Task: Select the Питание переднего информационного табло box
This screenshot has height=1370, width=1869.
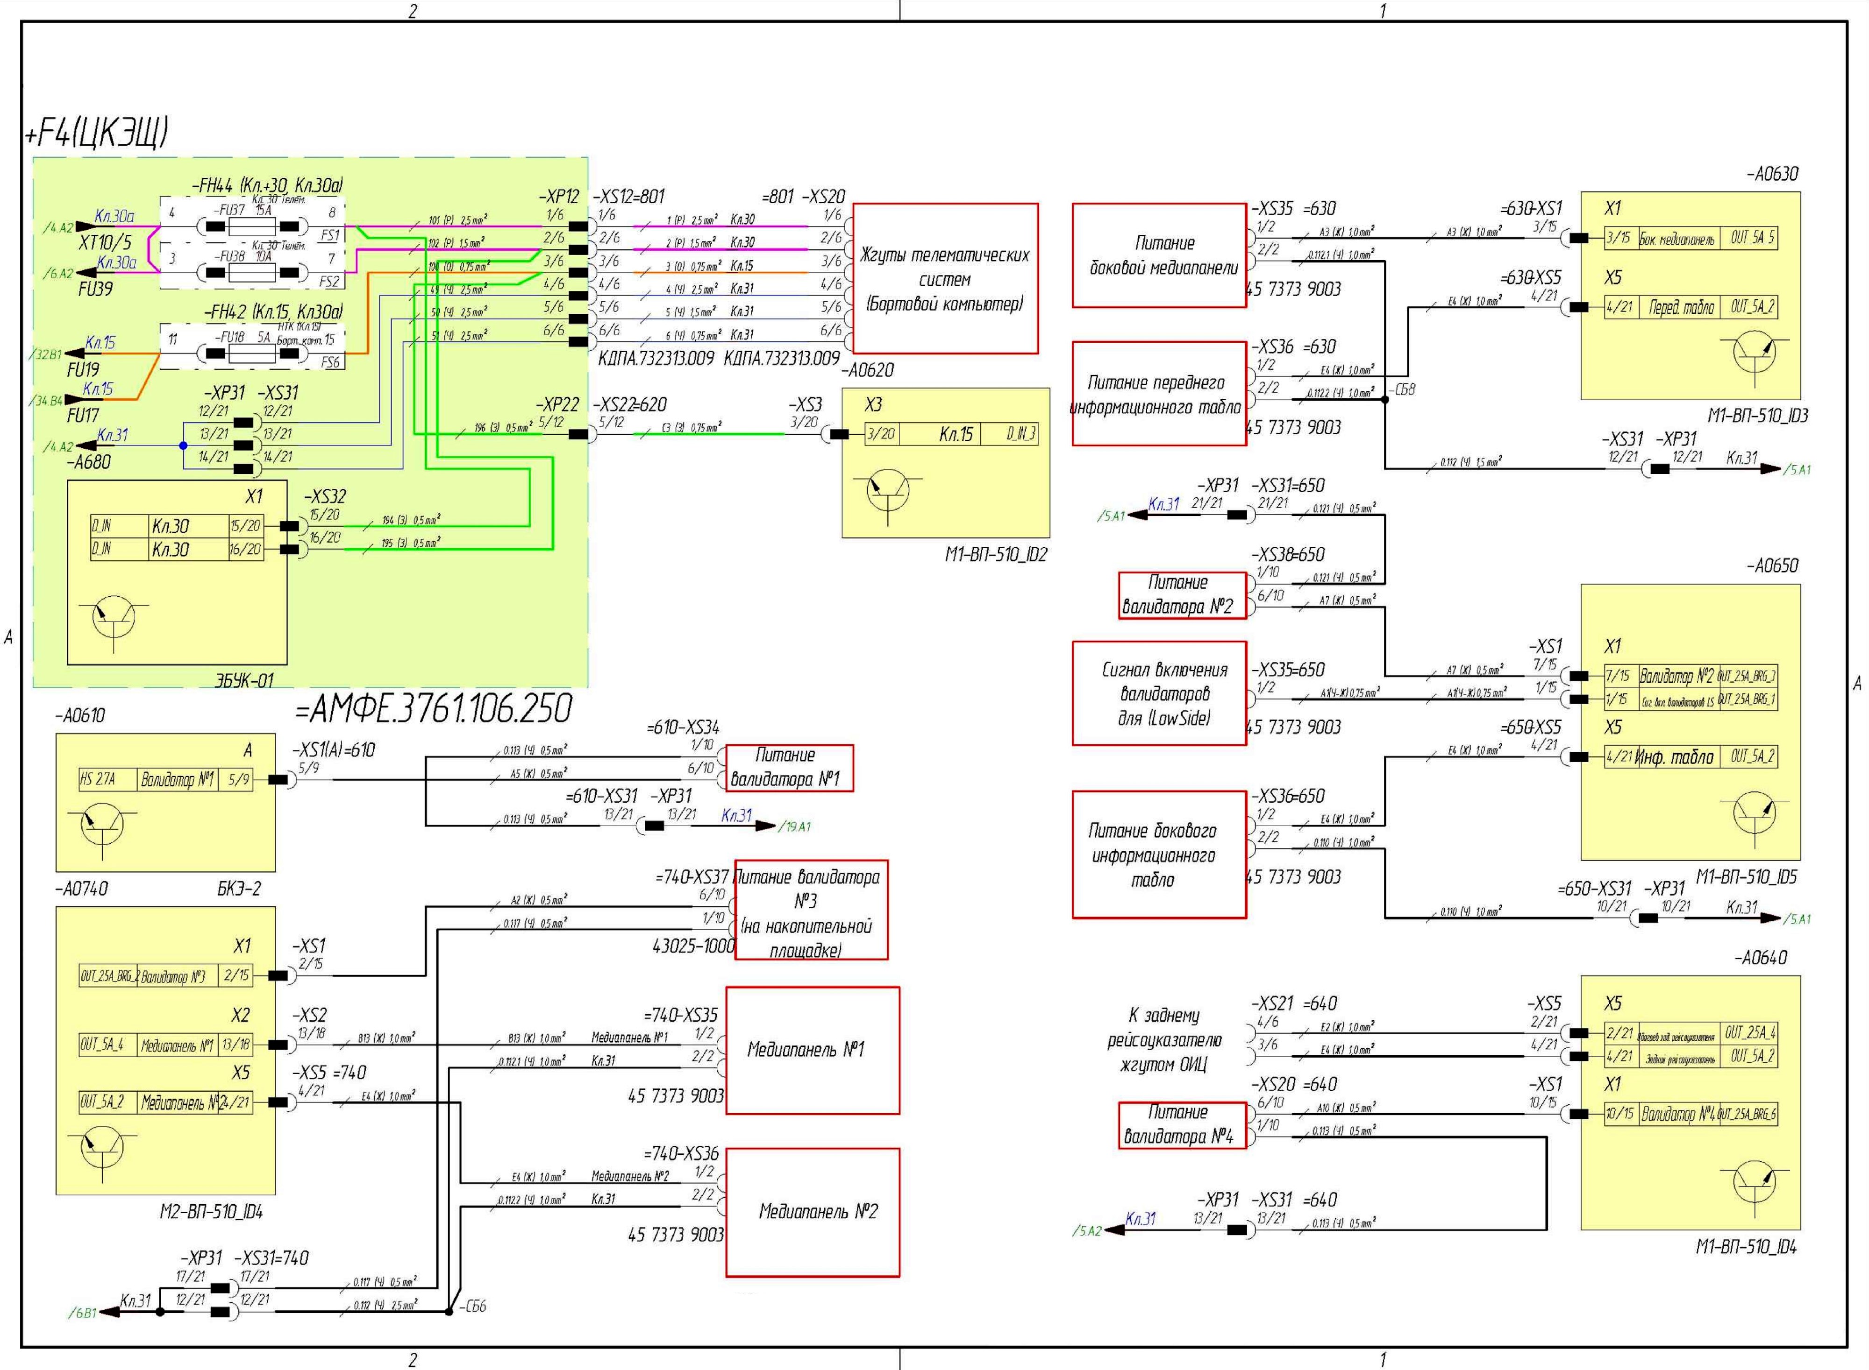Action: [1159, 394]
